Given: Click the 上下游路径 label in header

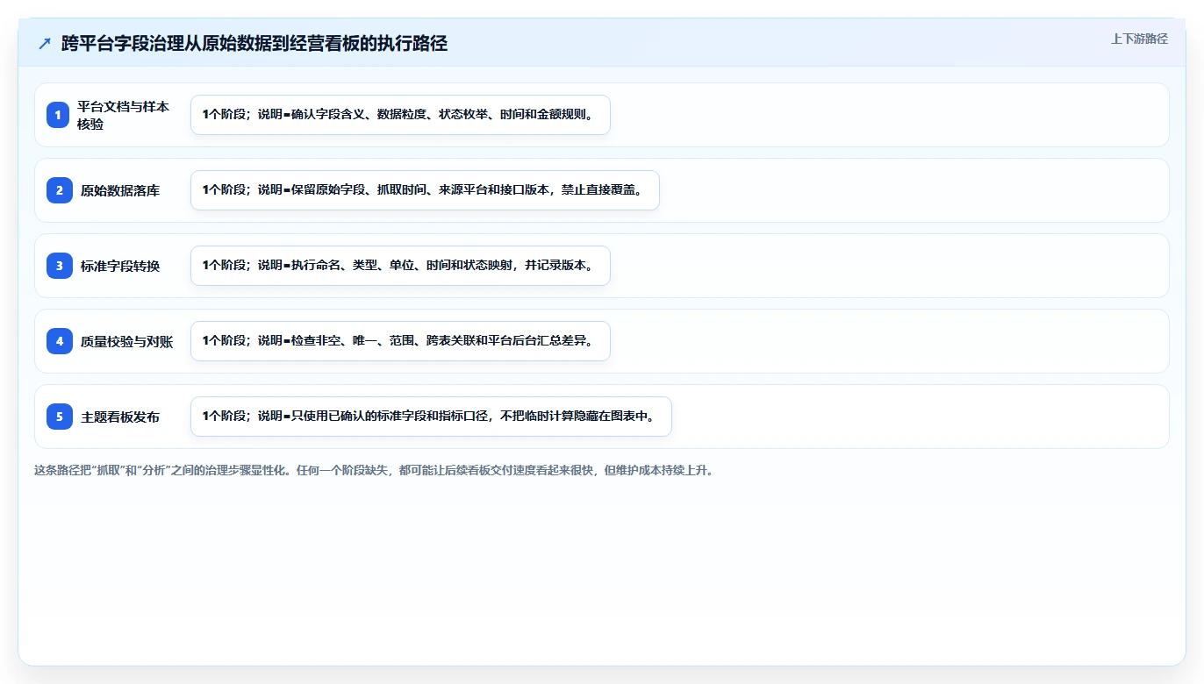Looking at the screenshot, I should click(x=1139, y=39).
